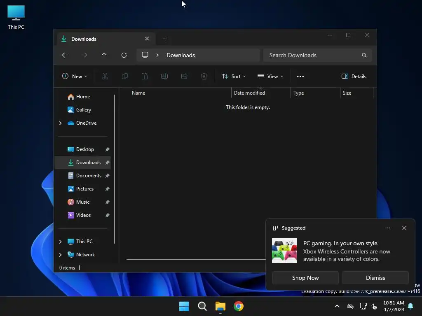The image size is (422, 316).
Task: Open pinned Documents folder
Action: click(82, 176)
